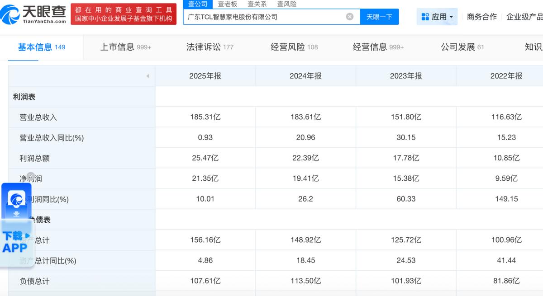Clear the search box text
Screen dimensions: 543x296
pos(350,17)
